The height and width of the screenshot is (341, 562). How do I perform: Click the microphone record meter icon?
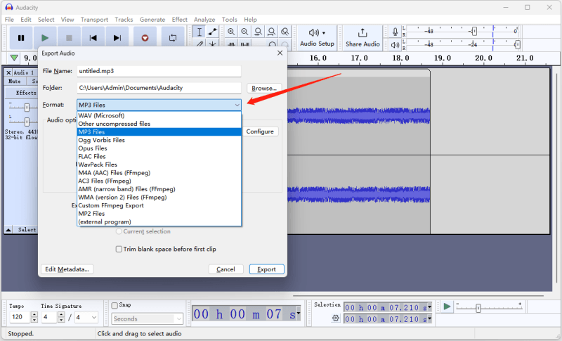[x=395, y=32]
